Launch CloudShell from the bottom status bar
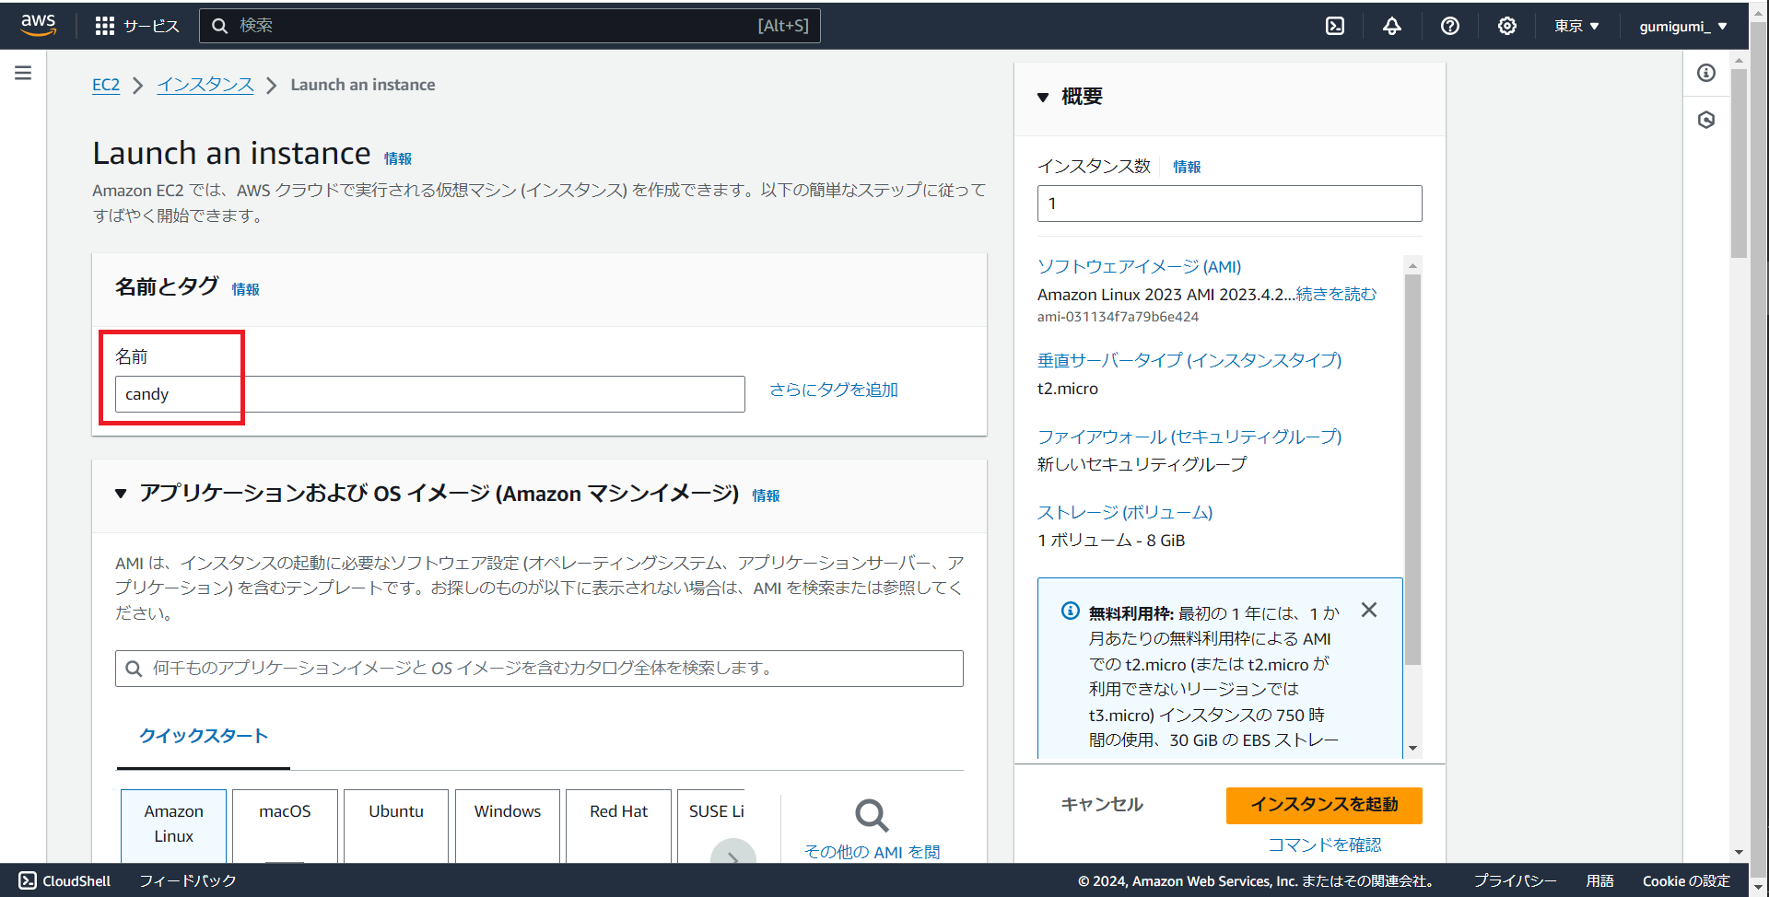Screen dimensions: 1769x897 (63, 880)
